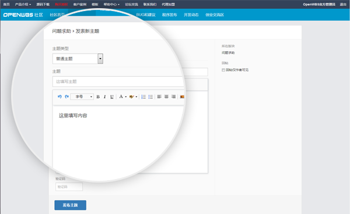The width and height of the screenshot is (350, 214).
Task: Open the 普通主题 topic type dropdown
Action: point(78,59)
